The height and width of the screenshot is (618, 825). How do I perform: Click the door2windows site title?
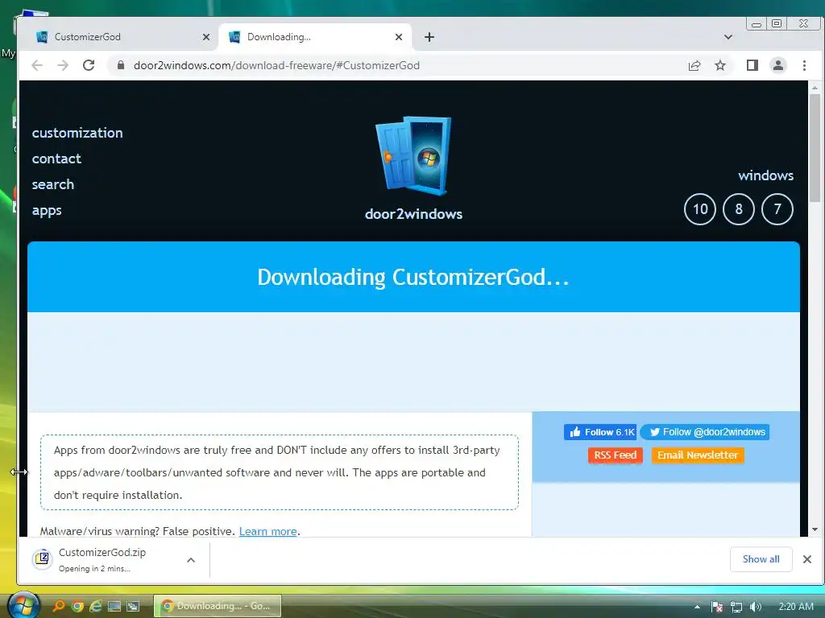(413, 214)
